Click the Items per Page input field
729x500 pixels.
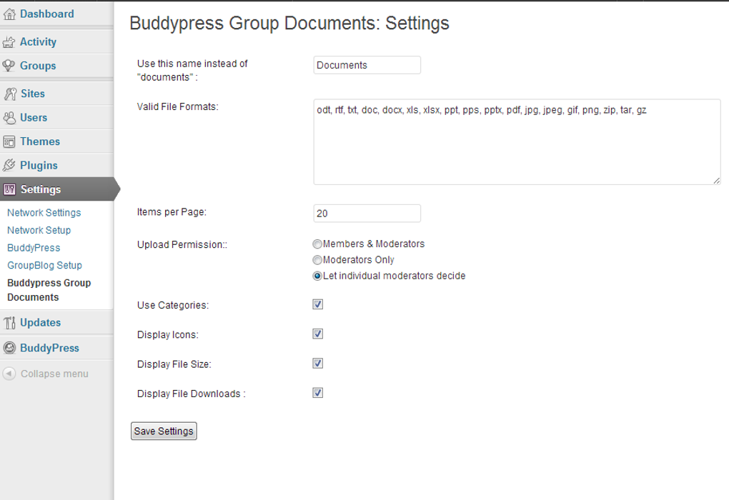(x=367, y=213)
